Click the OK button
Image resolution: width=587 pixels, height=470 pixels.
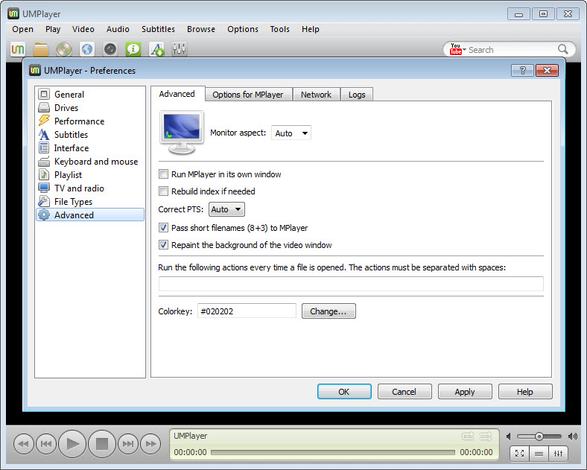(x=344, y=392)
